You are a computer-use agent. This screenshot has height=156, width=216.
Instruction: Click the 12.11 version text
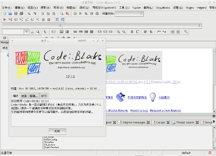(x=70, y=77)
